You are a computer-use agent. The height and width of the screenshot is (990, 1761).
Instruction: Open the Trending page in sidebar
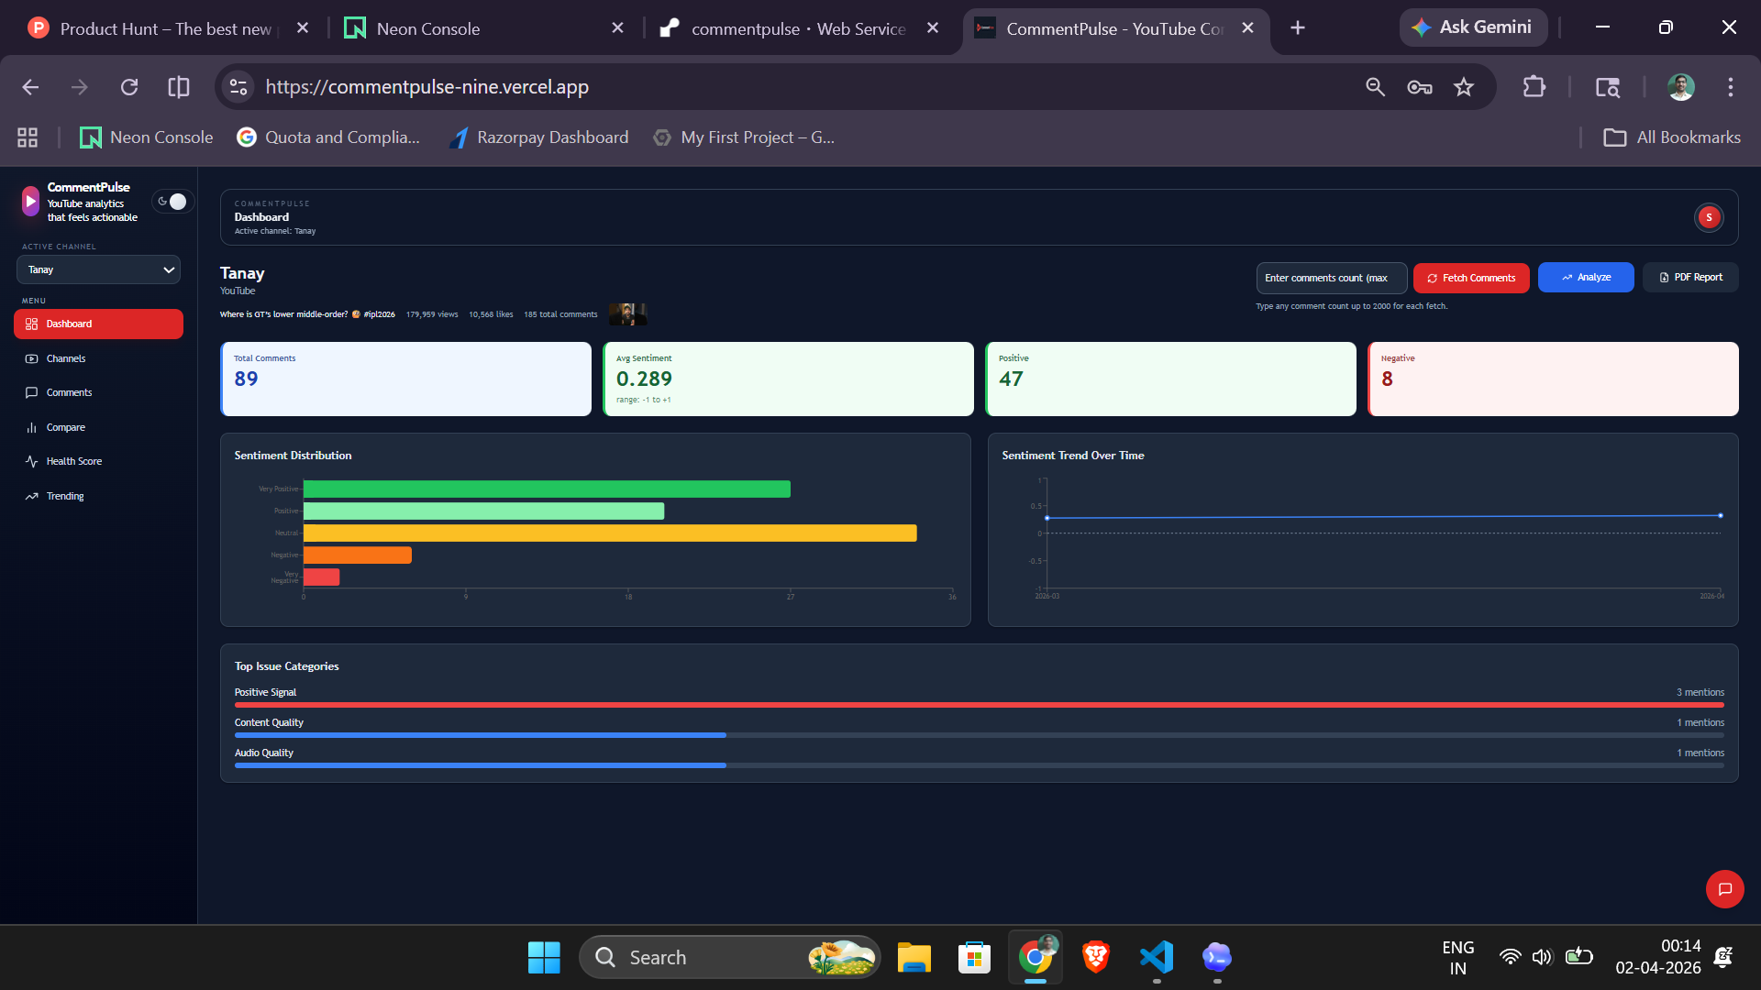point(64,496)
